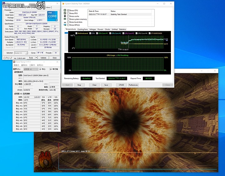Toggle the CPU Core #1 graph checkbox
The height and width of the screenshot is (176, 225).
[x=97, y=33]
